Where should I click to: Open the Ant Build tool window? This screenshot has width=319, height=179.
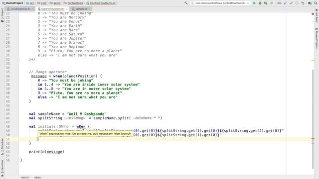317,16
